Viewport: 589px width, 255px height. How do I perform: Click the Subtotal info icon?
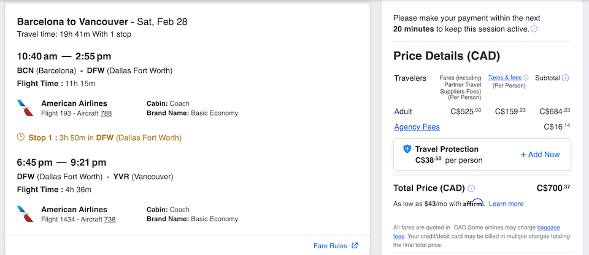566,78
